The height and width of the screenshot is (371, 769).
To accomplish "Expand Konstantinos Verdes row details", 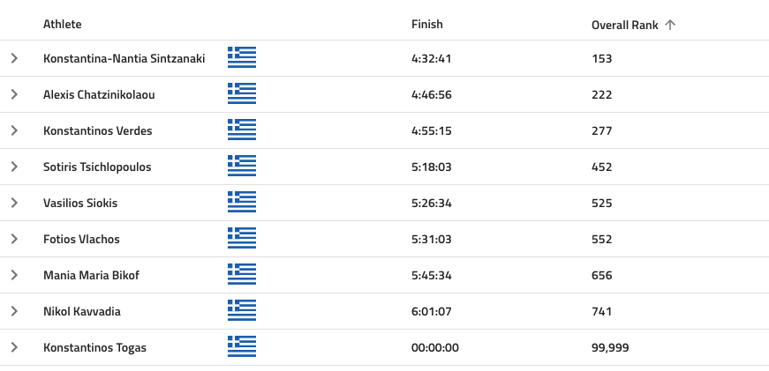I will click(14, 130).
